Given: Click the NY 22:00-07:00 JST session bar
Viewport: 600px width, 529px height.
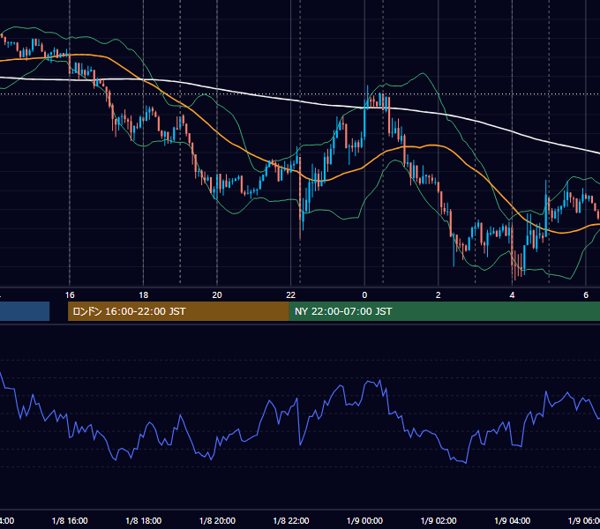Looking at the screenshot, I should 444,311.
